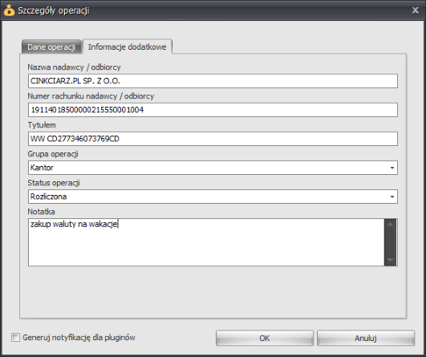Click the Kantor combo box
The height and width of the screenshot is (357, 426).
click(x=213, y=168)
